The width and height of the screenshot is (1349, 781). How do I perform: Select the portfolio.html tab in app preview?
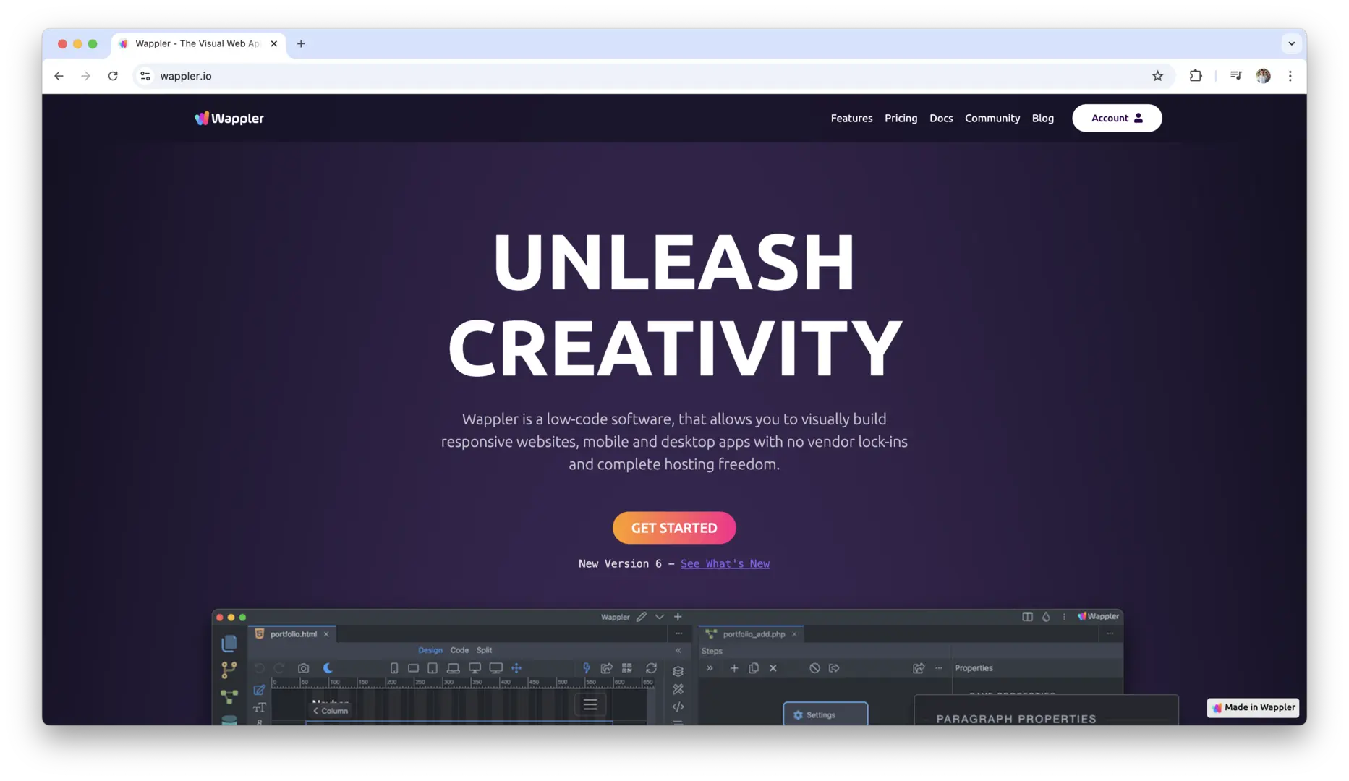click(x=292, y=634)
